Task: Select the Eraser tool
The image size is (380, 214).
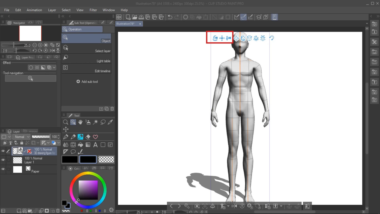Action: [88, 137]
